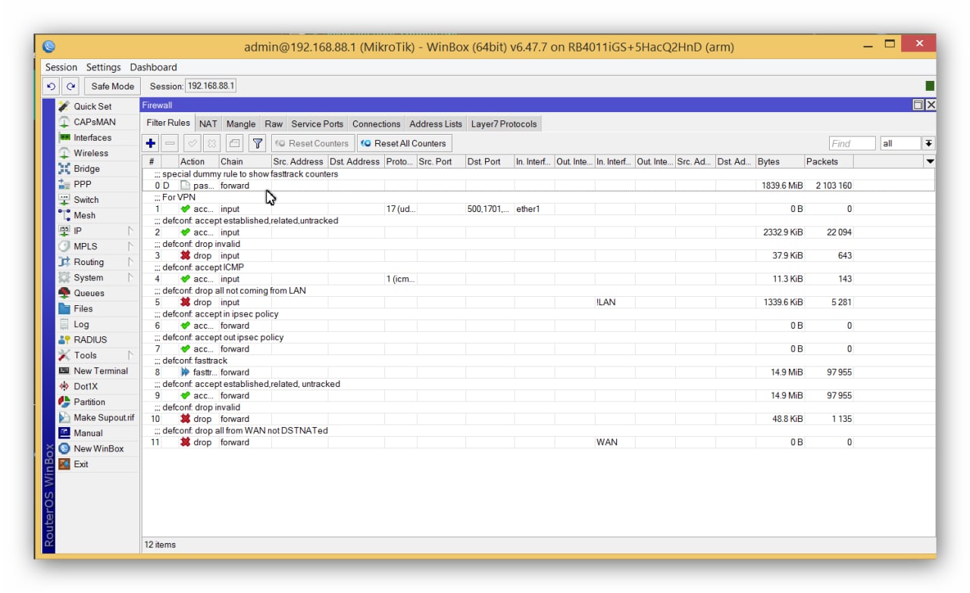970x593 pixels.
Task: Switch to the Address Lists tab
Action: coord(436,124)
